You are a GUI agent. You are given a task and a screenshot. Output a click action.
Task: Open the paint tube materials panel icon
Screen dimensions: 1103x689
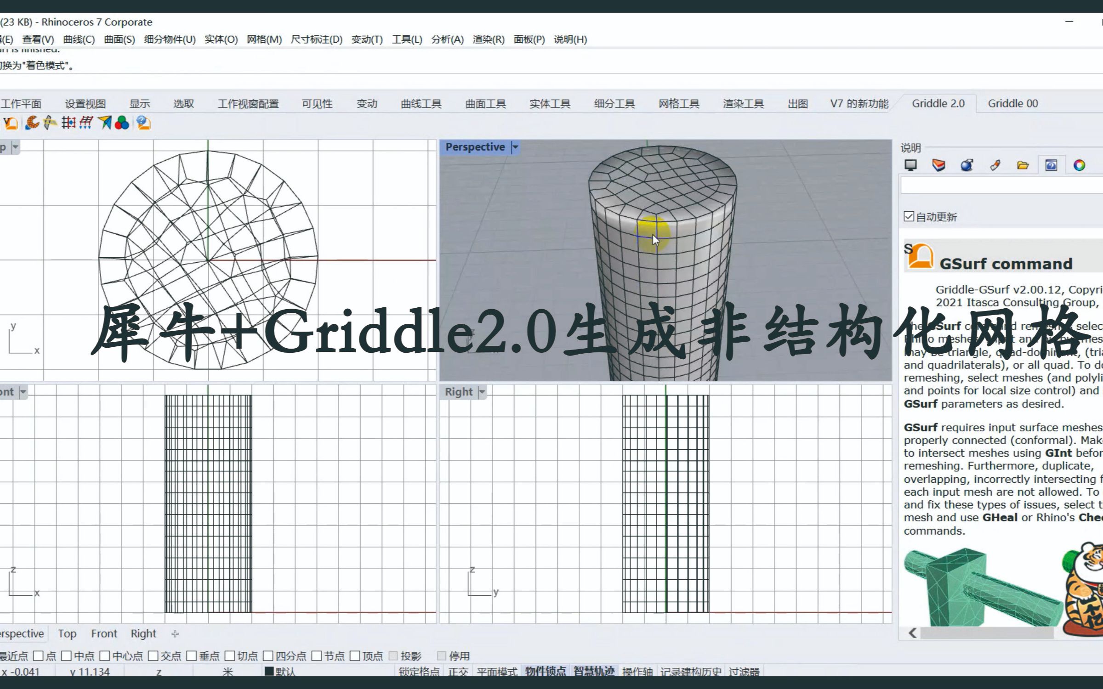pyautogui.click(x=995, y=165)
